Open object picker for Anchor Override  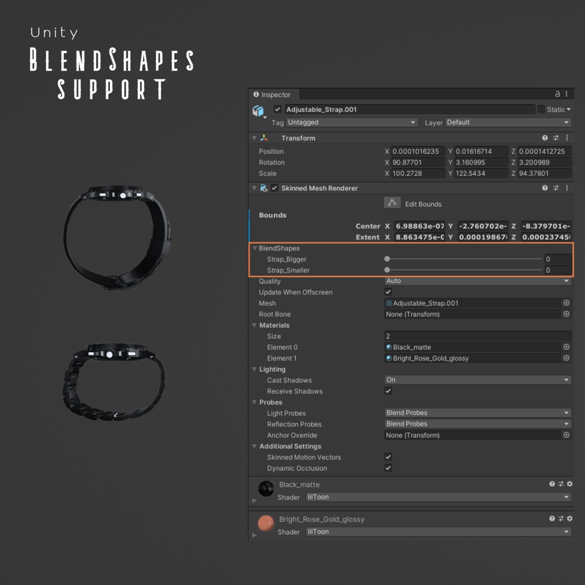(x=566, y=435)
